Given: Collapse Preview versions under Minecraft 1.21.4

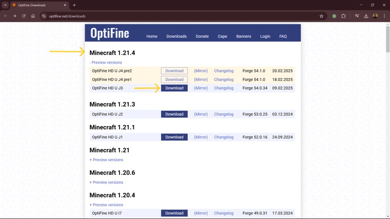Looking at the screenshot, I should click(x=106, y=62).
